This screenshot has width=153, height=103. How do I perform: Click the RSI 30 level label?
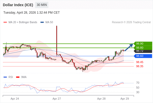tap(138, 92)
